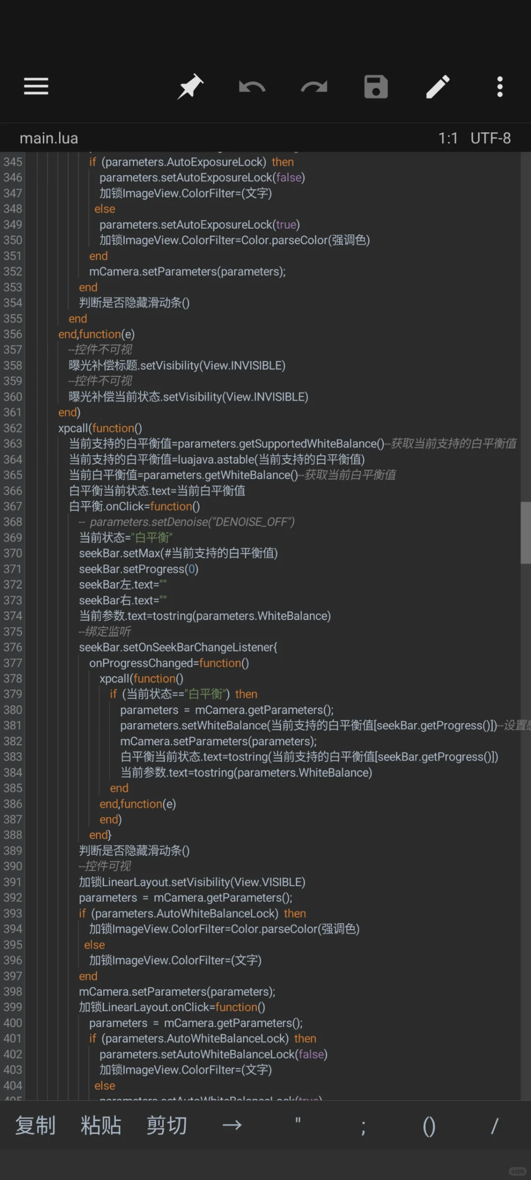Screen dimensions: 531x1180
Task: Insert double quote symbol from bottom bar
Action: (x=297, y=1122)
